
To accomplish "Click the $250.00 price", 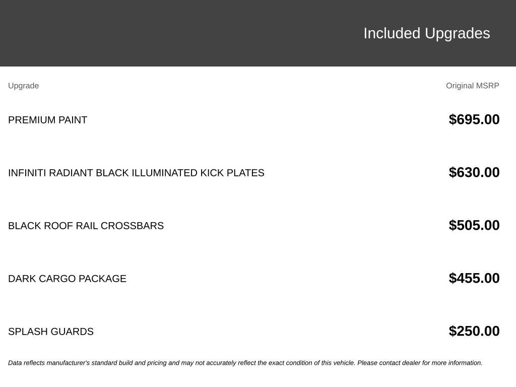I will click(474, 332).
